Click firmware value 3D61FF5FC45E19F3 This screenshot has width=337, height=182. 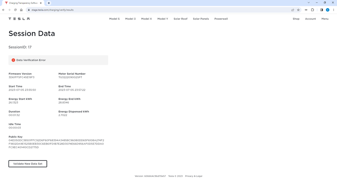point(21,77)
